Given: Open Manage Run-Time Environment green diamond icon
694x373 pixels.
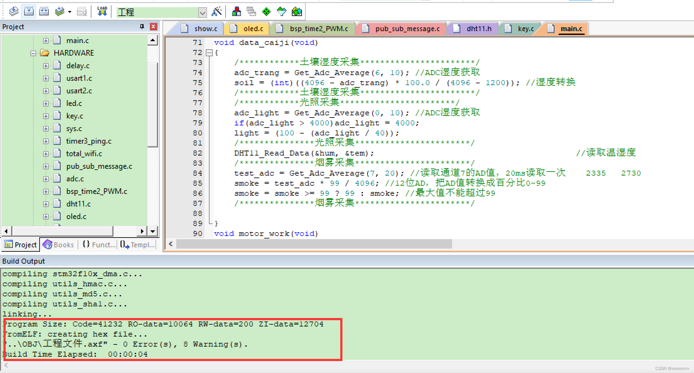Looking at the screenshot, I should click(266, 12).
